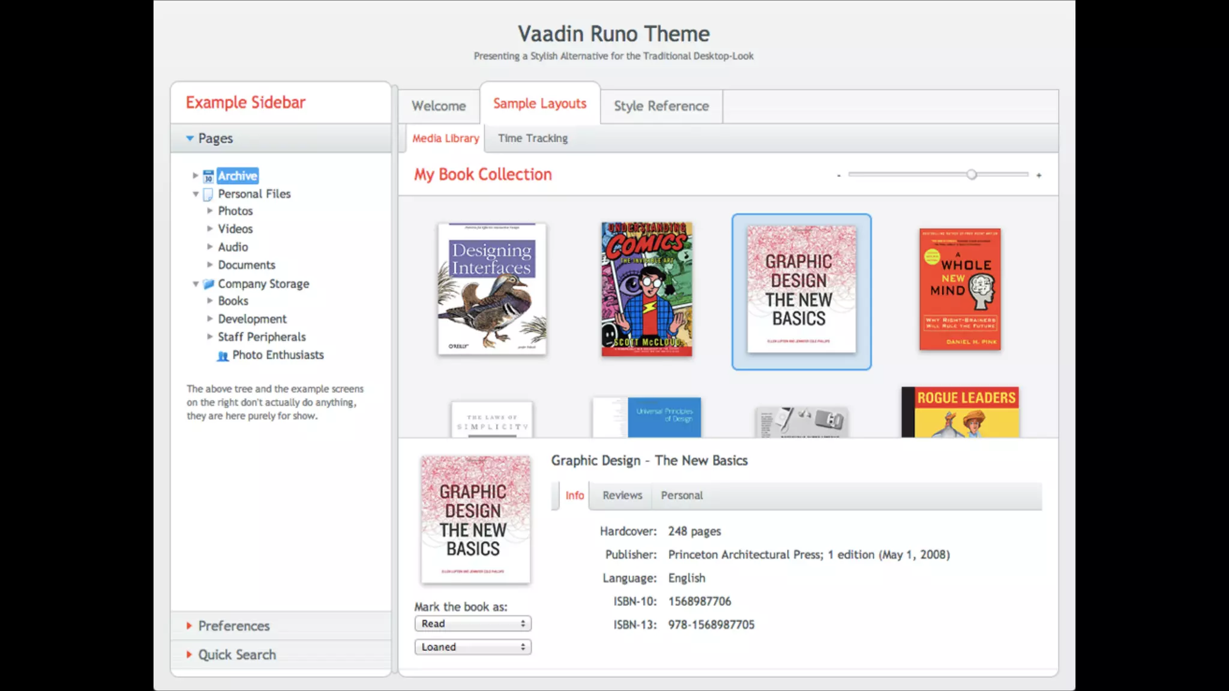Screen dimensions: 1229x691
Task: Select Staff Peripherals in the tree
Action: click(262, 337)
